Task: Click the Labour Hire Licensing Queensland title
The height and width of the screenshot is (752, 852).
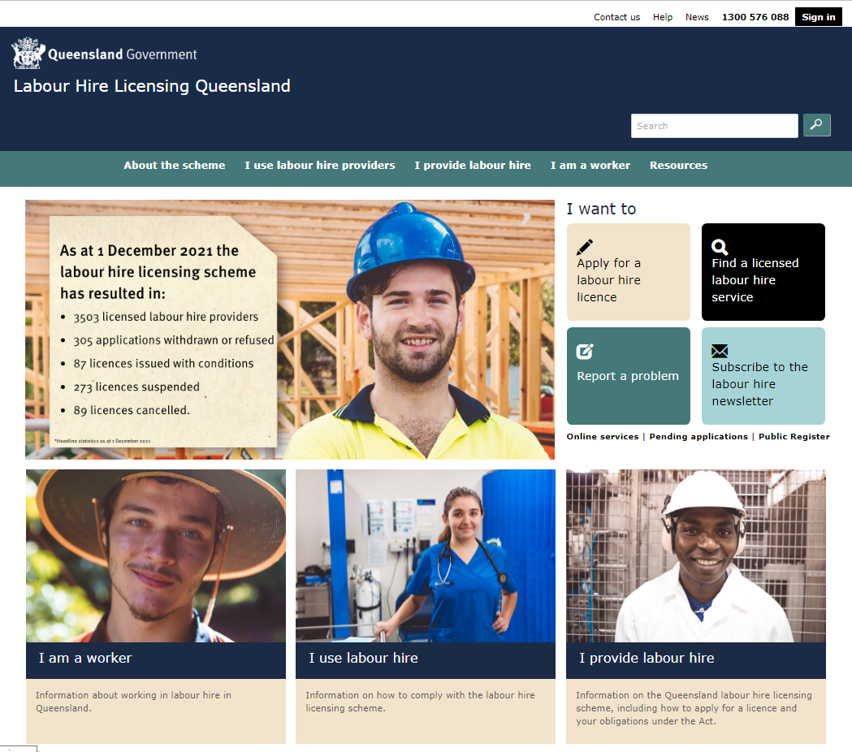Action: coord(152,86)
